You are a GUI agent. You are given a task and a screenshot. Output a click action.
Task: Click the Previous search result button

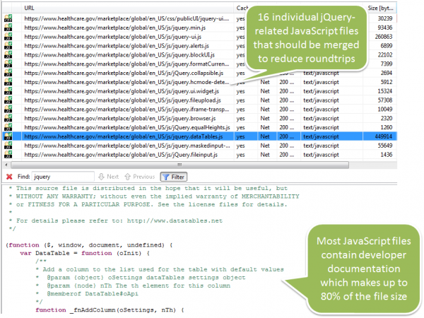[x=139, y=177]
